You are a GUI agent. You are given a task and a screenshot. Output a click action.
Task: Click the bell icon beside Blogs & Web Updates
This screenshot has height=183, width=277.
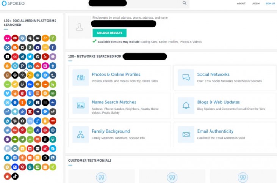(x=186, y=106)
